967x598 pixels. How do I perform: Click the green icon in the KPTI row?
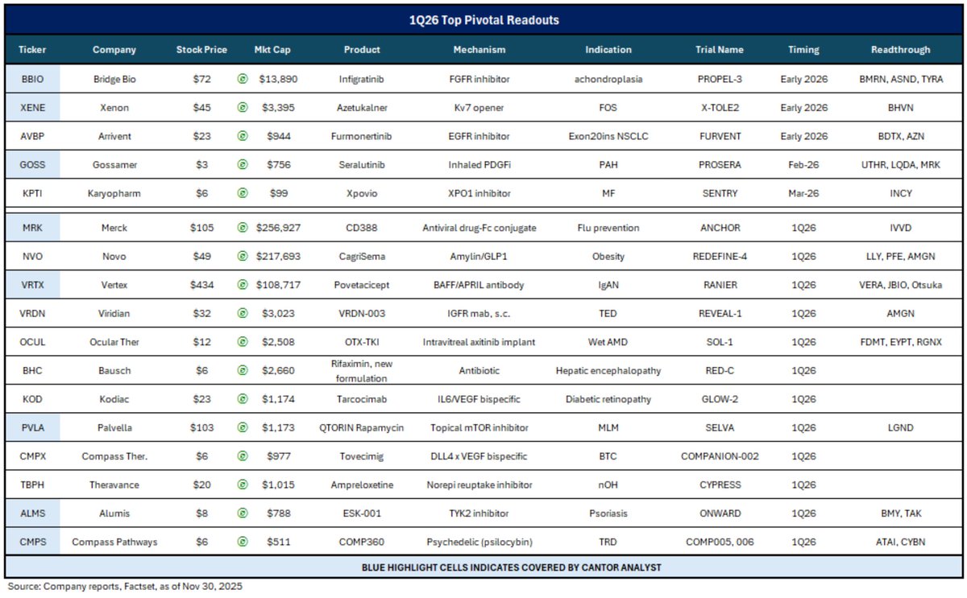pos(242,193)
